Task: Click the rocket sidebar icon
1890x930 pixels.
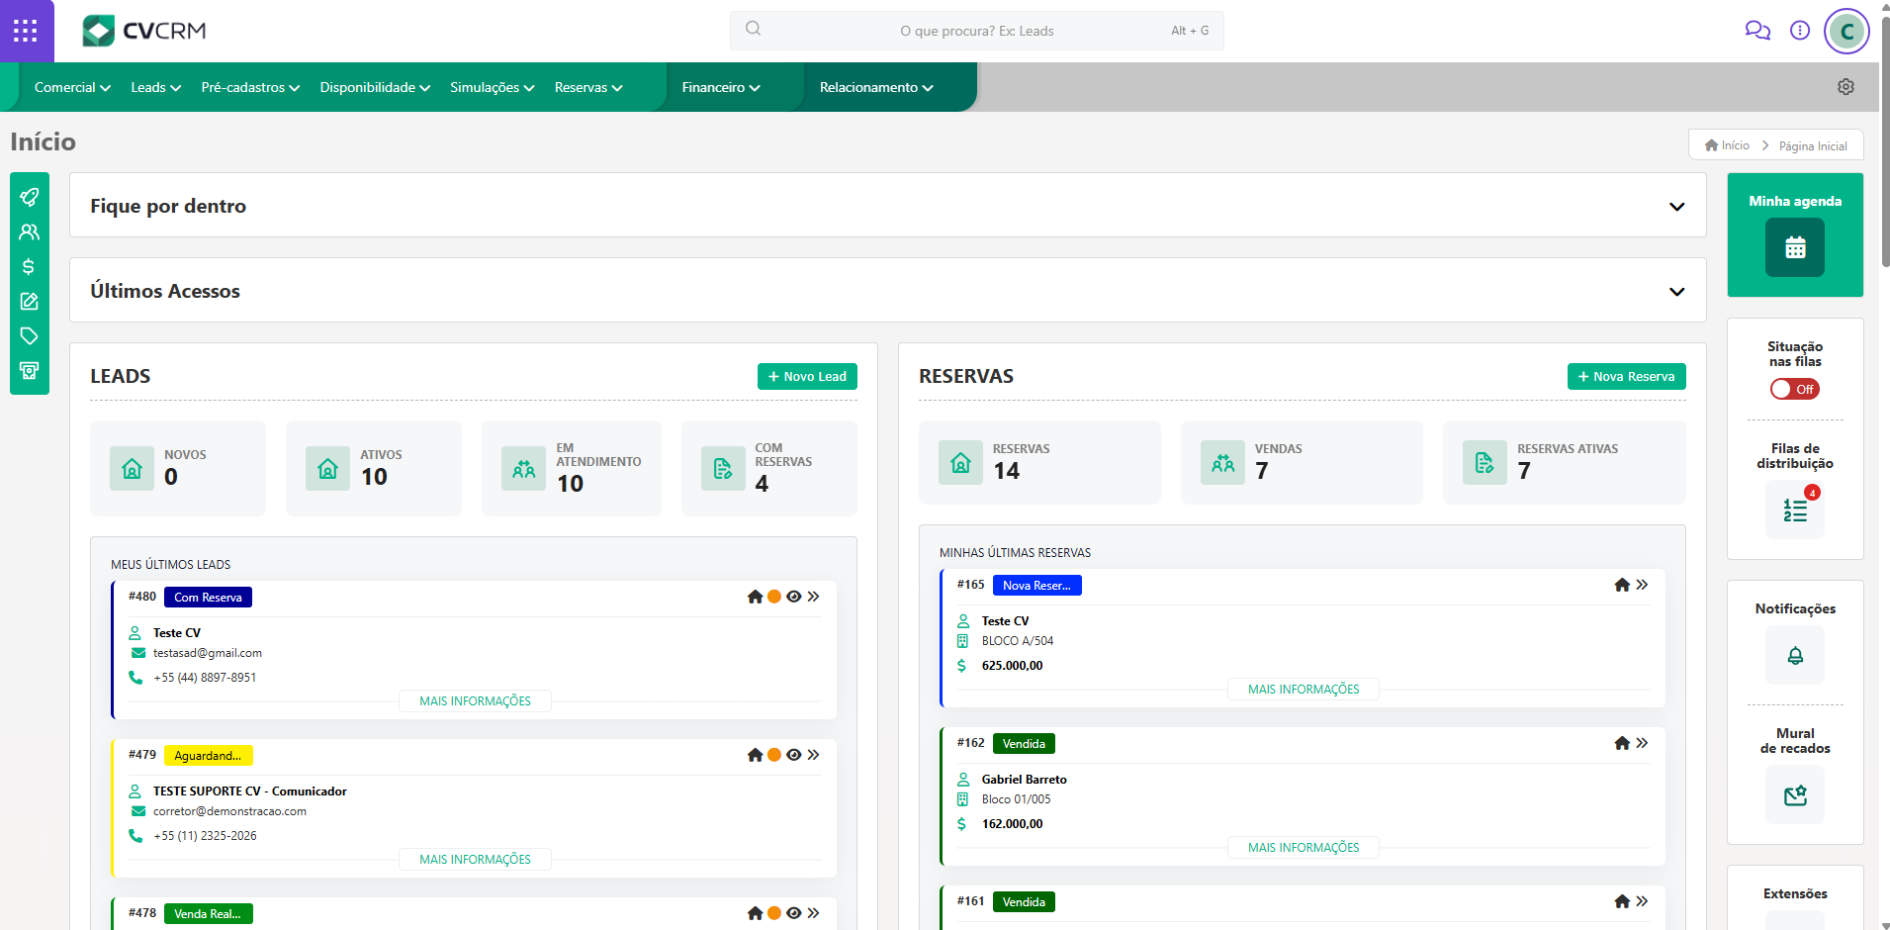Action: click(x=30, y=197)
